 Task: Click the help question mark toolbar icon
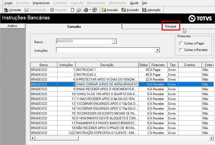point(94,10)
